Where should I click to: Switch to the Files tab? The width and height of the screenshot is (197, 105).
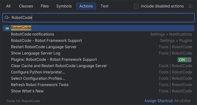click(44, 6)
